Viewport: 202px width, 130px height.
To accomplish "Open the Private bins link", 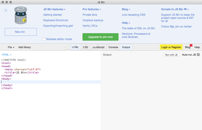I will click(x=90, y=15).
